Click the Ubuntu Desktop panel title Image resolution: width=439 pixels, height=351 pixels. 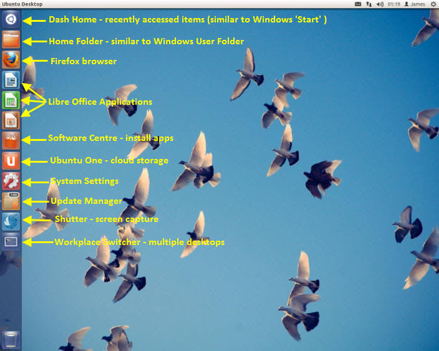click(x=22, y=4)
